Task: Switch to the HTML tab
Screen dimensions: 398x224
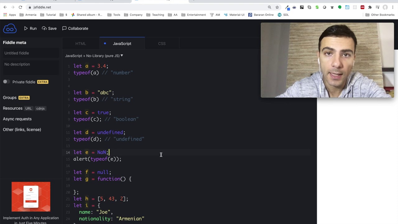Action: (81, 44)
